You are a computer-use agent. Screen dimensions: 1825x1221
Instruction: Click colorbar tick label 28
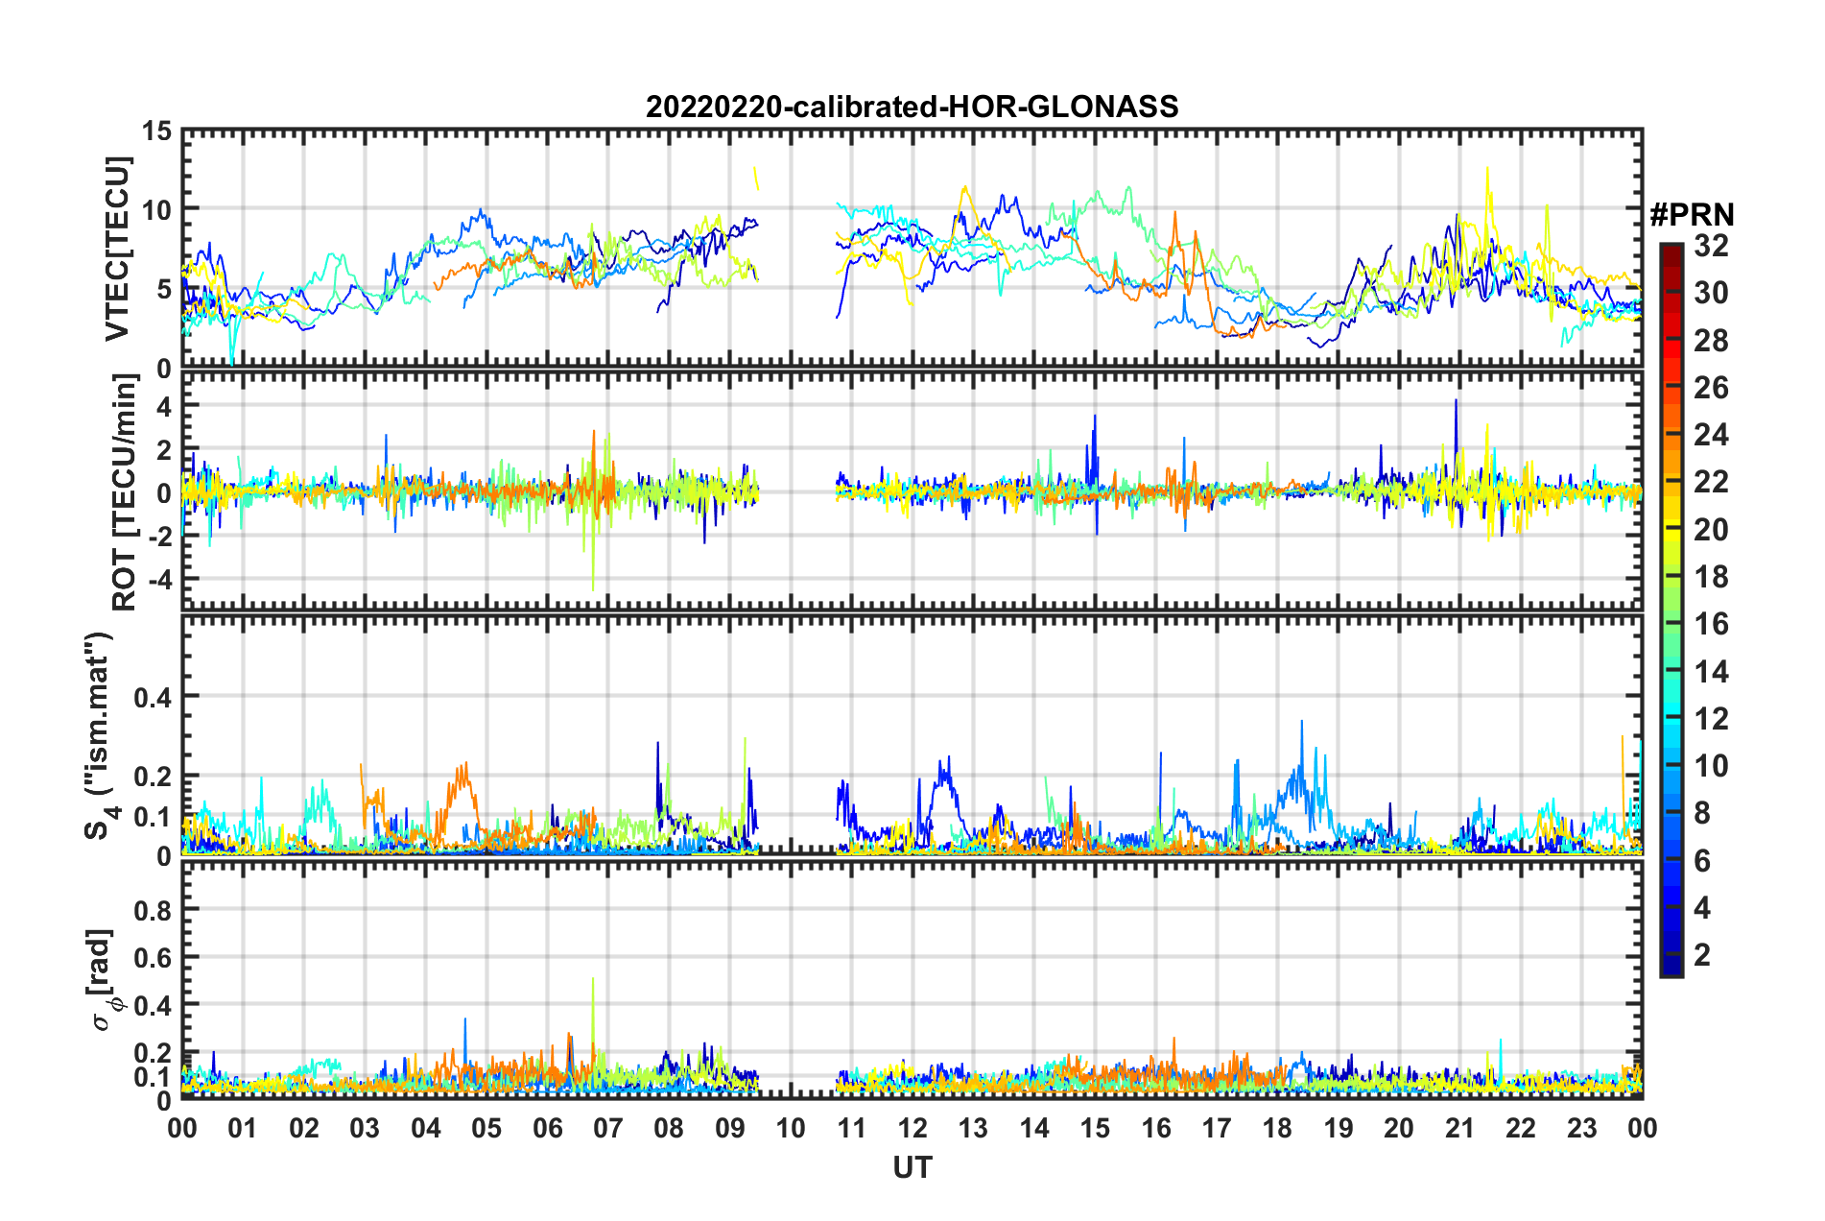point(1711,341)
